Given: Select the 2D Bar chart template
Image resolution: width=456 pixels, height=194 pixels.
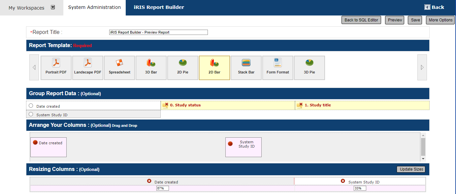Looking at the screenshot, I should 214,68.
